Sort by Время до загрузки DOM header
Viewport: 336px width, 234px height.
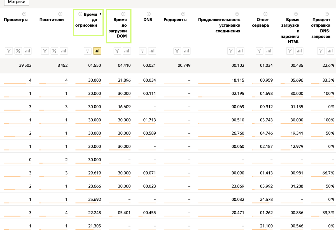click(x=120, y=28)
